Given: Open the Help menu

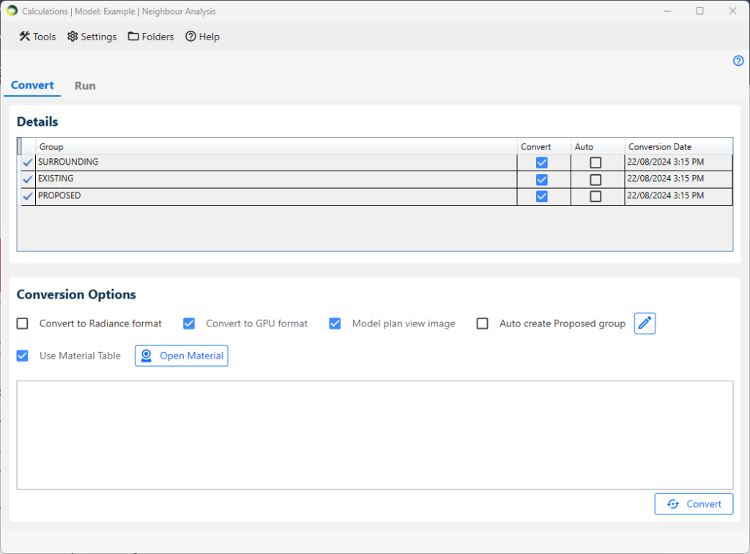Looking at the screenshot, I should (x=202, y=37).
